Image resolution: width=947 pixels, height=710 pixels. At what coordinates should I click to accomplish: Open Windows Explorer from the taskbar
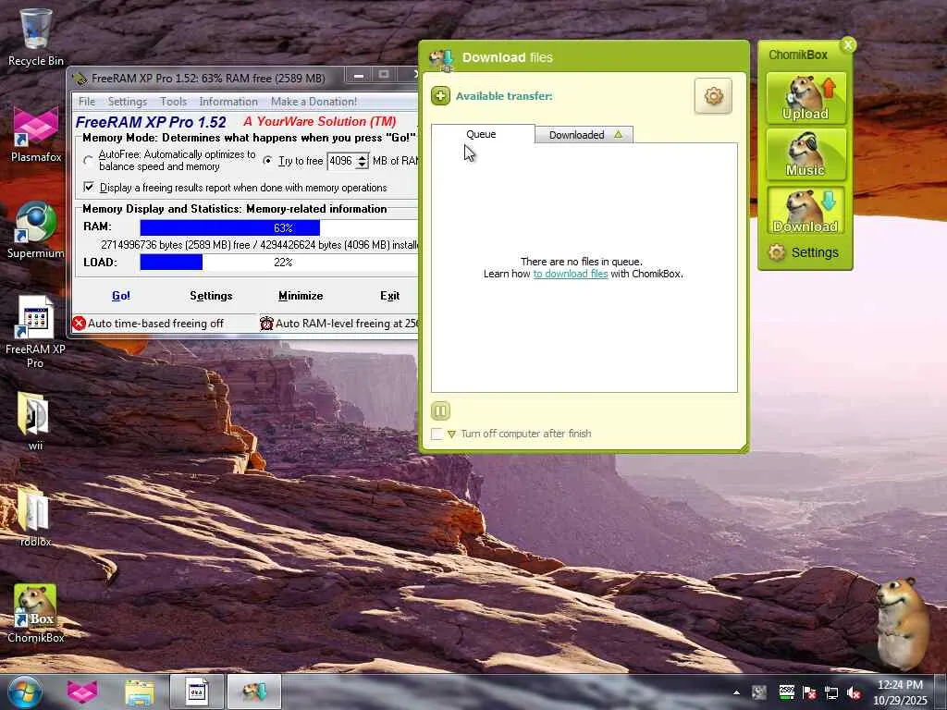140,692
